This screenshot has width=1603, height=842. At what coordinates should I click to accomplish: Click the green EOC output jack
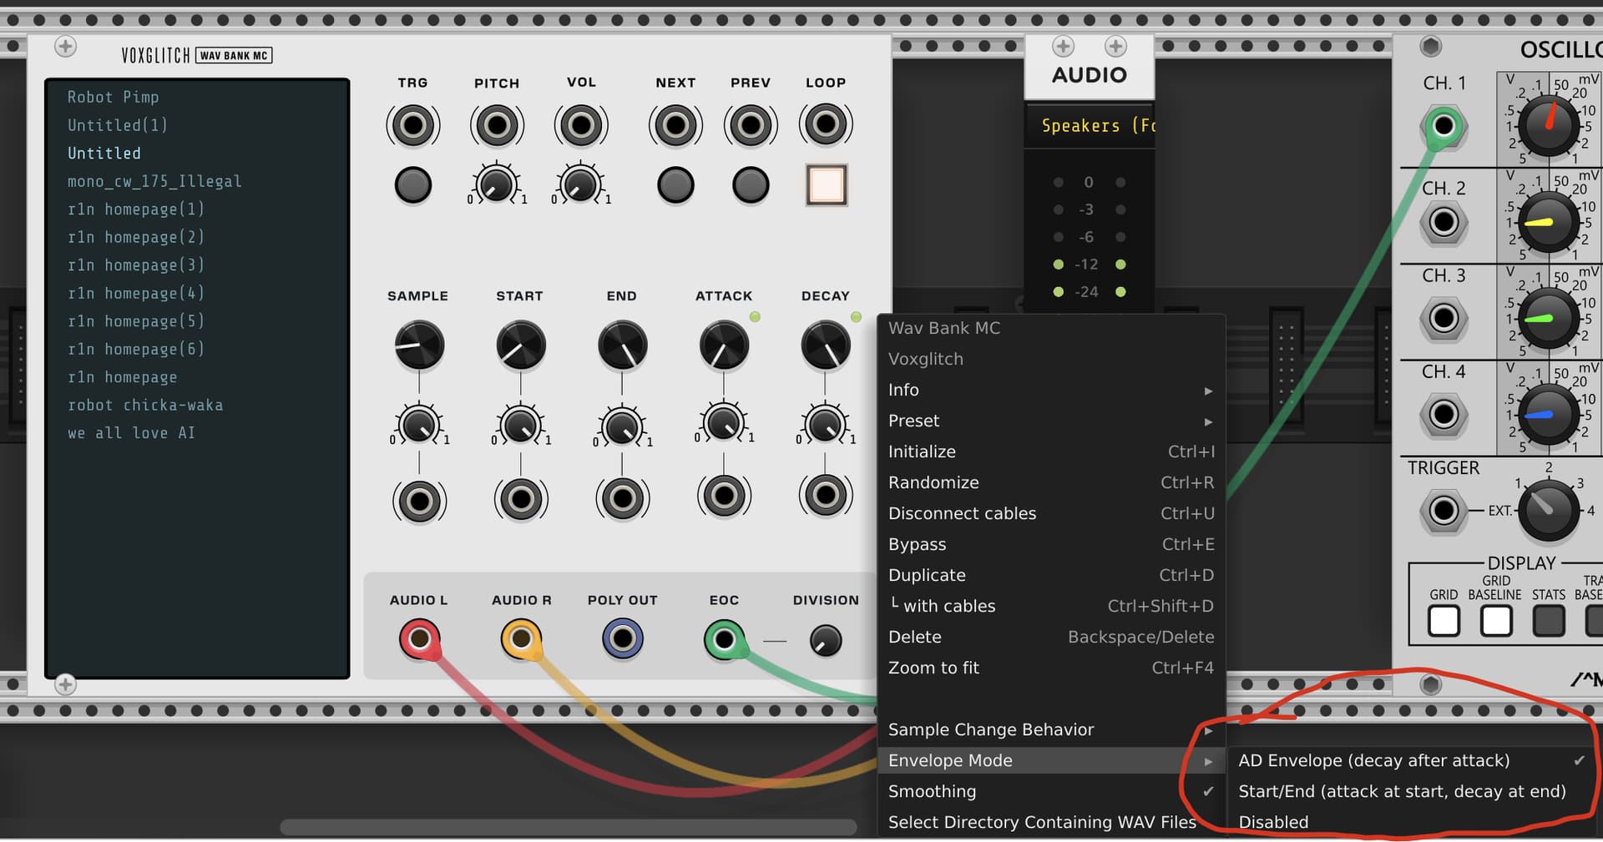[x=724, y=640]
